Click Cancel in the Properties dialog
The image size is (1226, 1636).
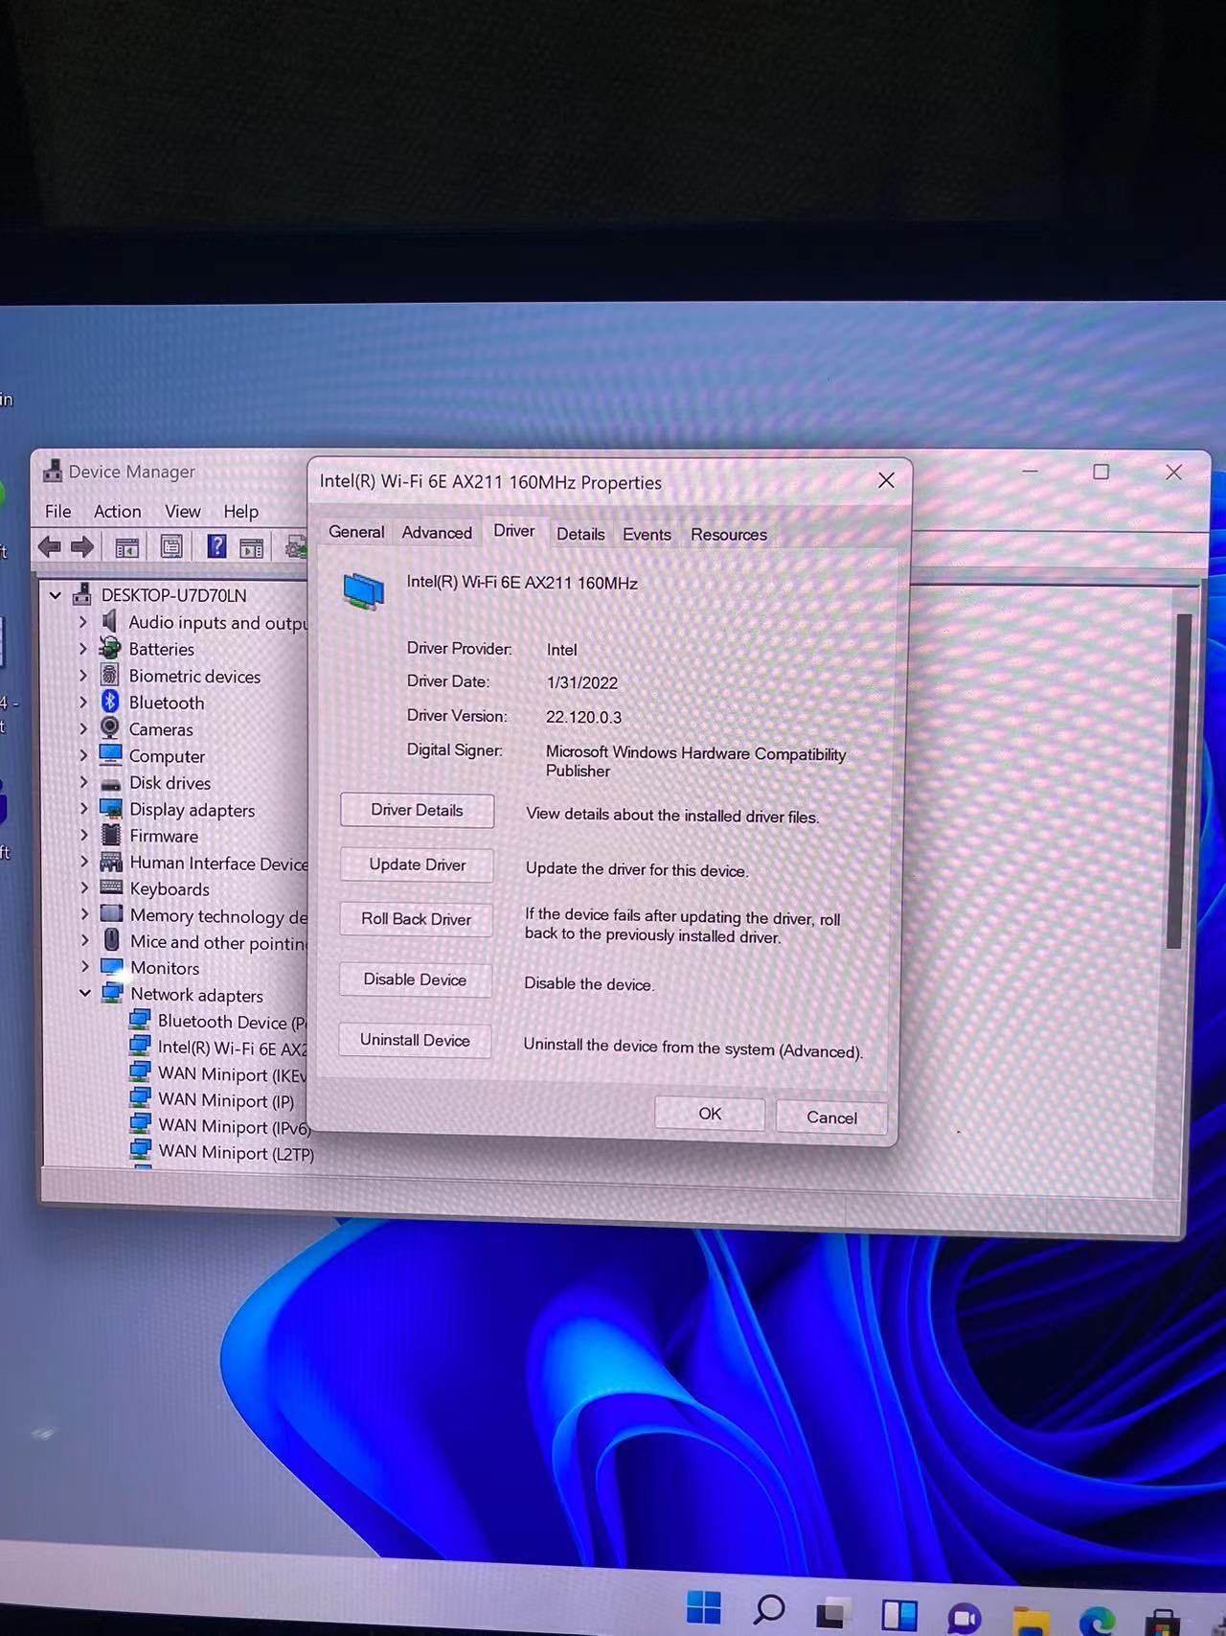click(x=831, y=1118)
